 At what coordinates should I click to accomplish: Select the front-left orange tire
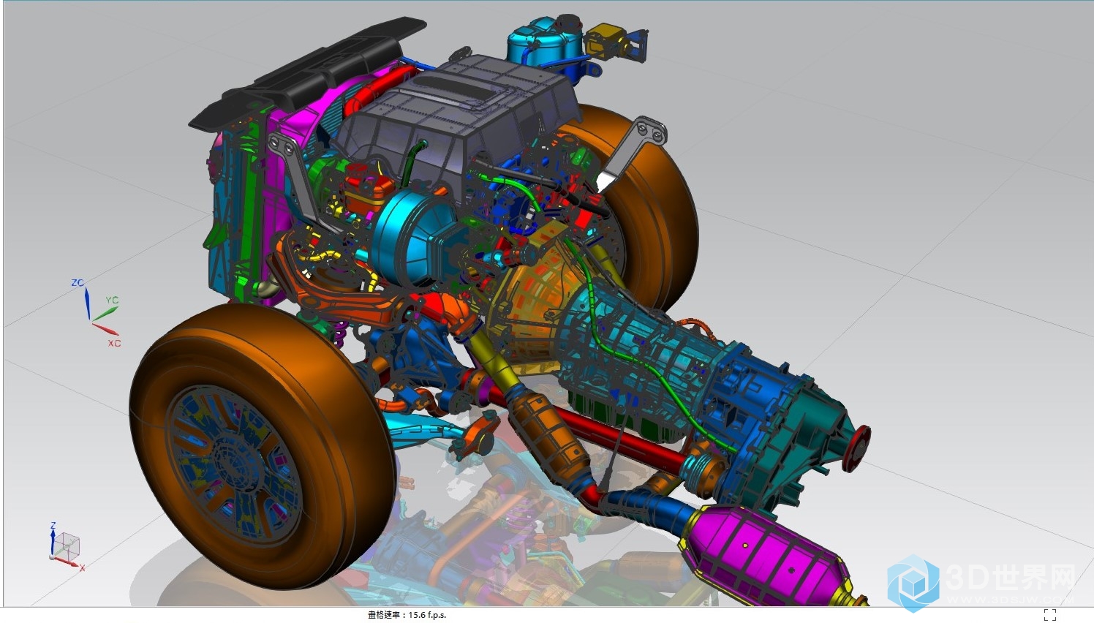pyautogui.click(x=263, y=446)
